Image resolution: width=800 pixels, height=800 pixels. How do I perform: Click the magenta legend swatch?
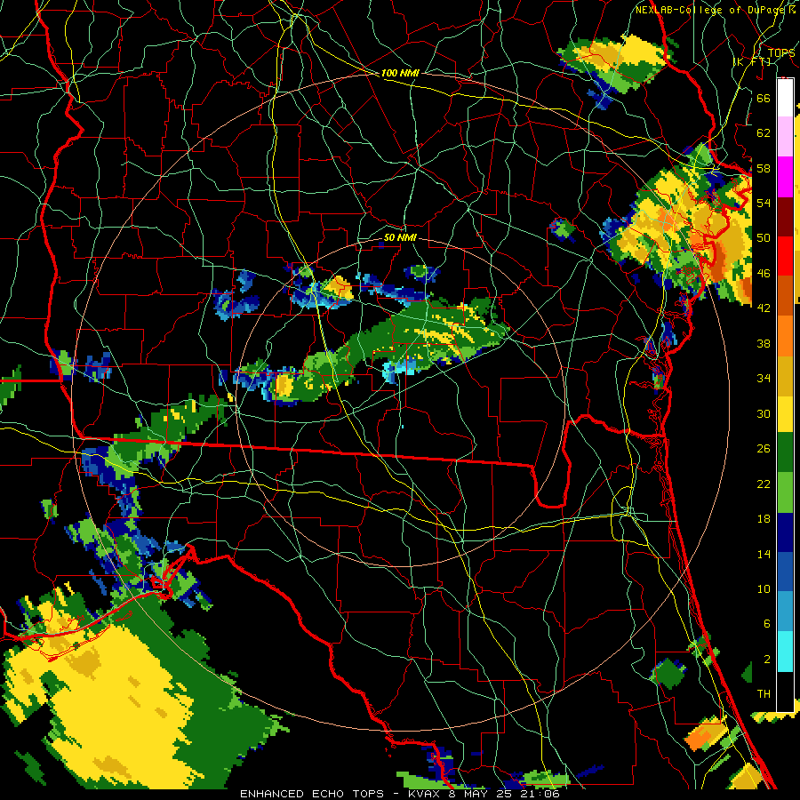pyautogui.click(x=785, y=177)
